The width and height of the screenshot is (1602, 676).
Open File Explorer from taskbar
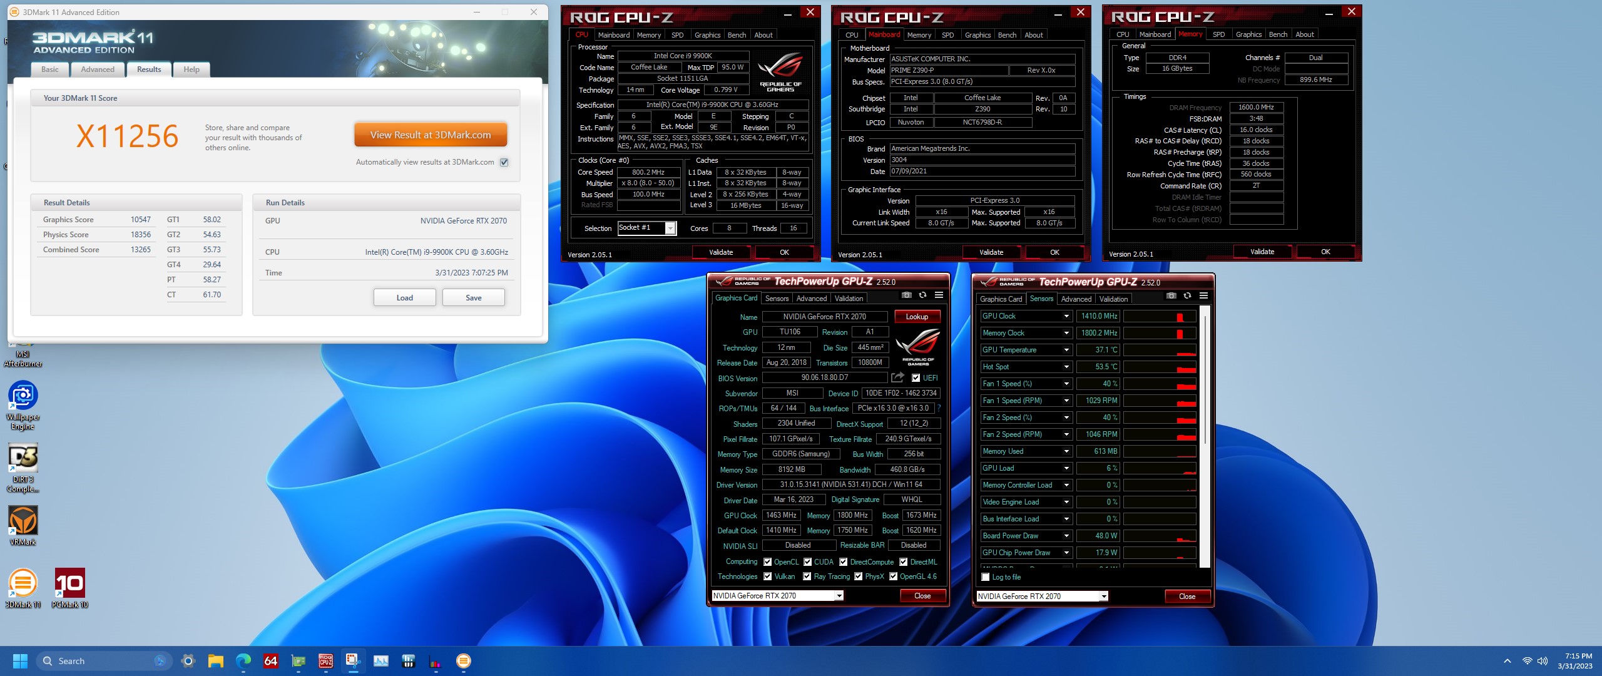[x=216, y=661]
